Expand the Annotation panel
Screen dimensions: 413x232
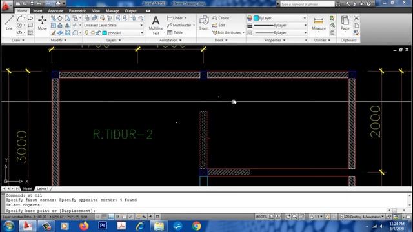(170, 40)
